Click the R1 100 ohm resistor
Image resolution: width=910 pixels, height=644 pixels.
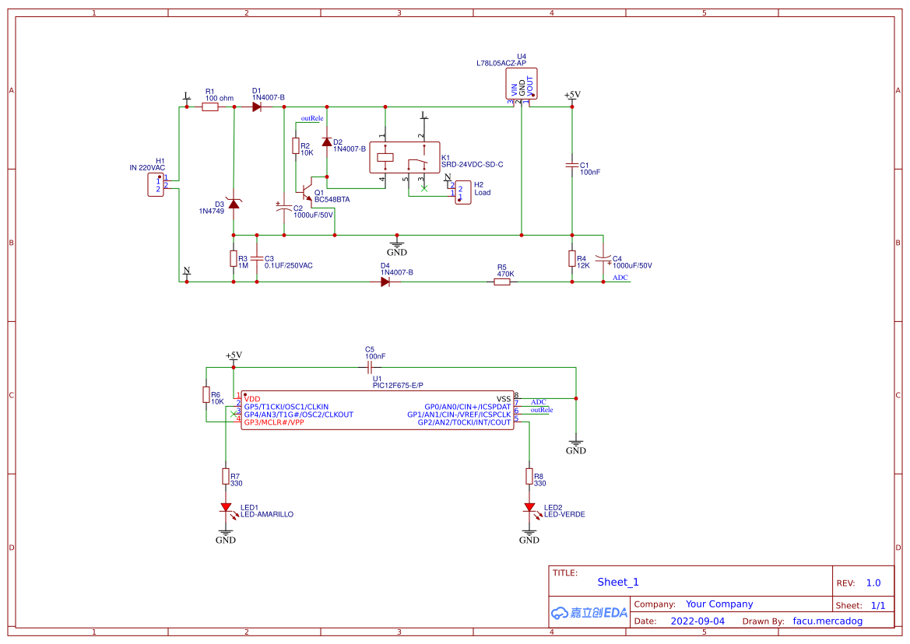(210, 107)
